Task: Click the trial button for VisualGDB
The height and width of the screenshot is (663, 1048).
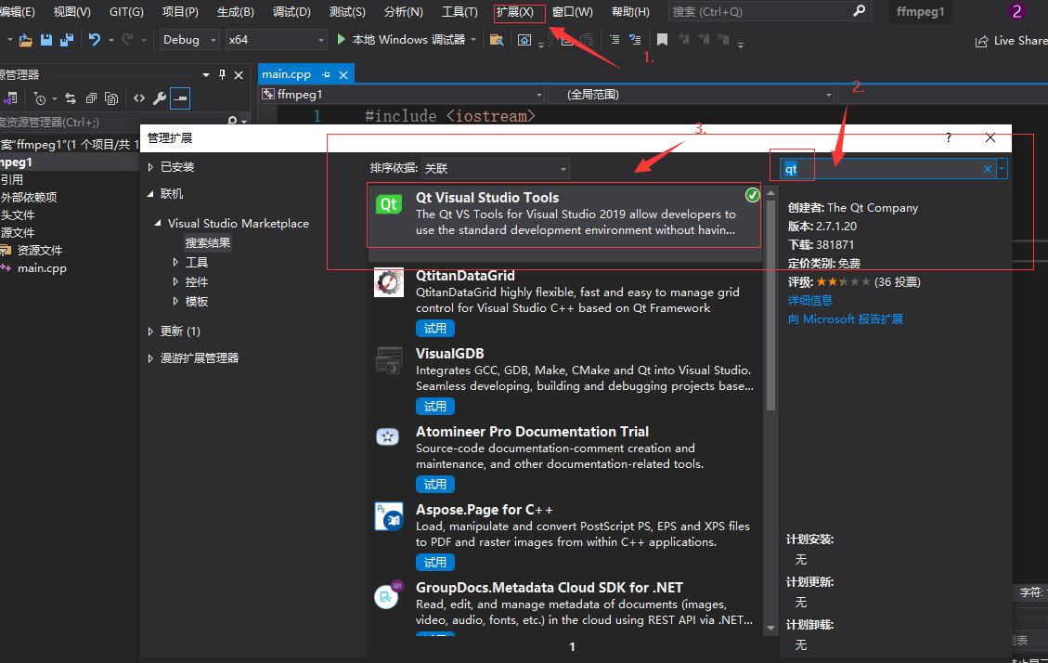Action: 435,407
